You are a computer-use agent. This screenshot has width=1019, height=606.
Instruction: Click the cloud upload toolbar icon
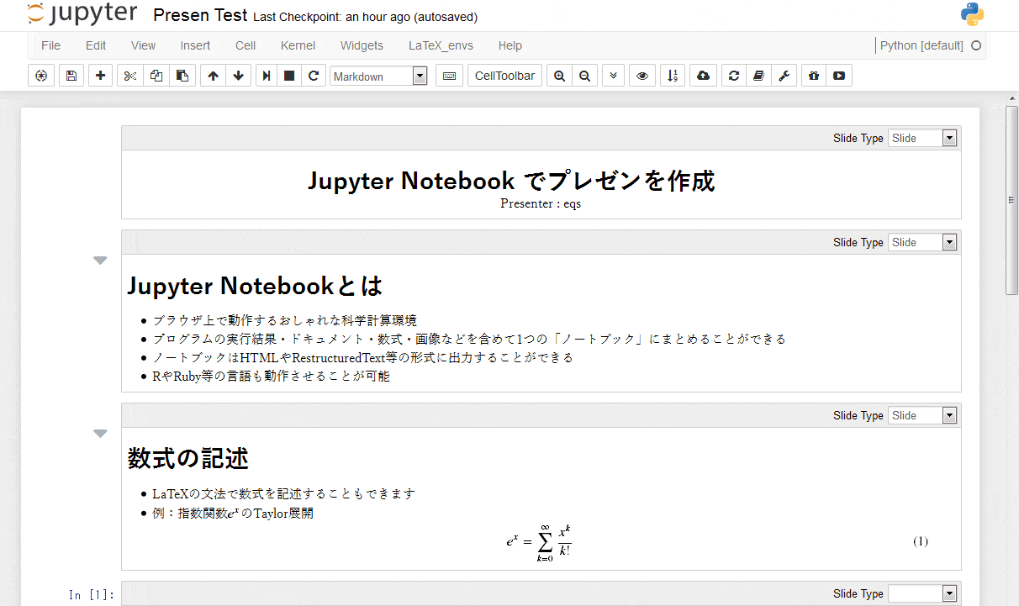pyautogui.click(x=704, y=76)
